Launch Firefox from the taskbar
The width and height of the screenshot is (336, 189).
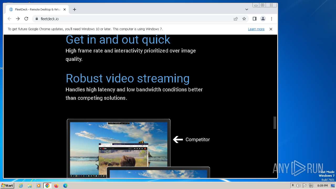56,186
